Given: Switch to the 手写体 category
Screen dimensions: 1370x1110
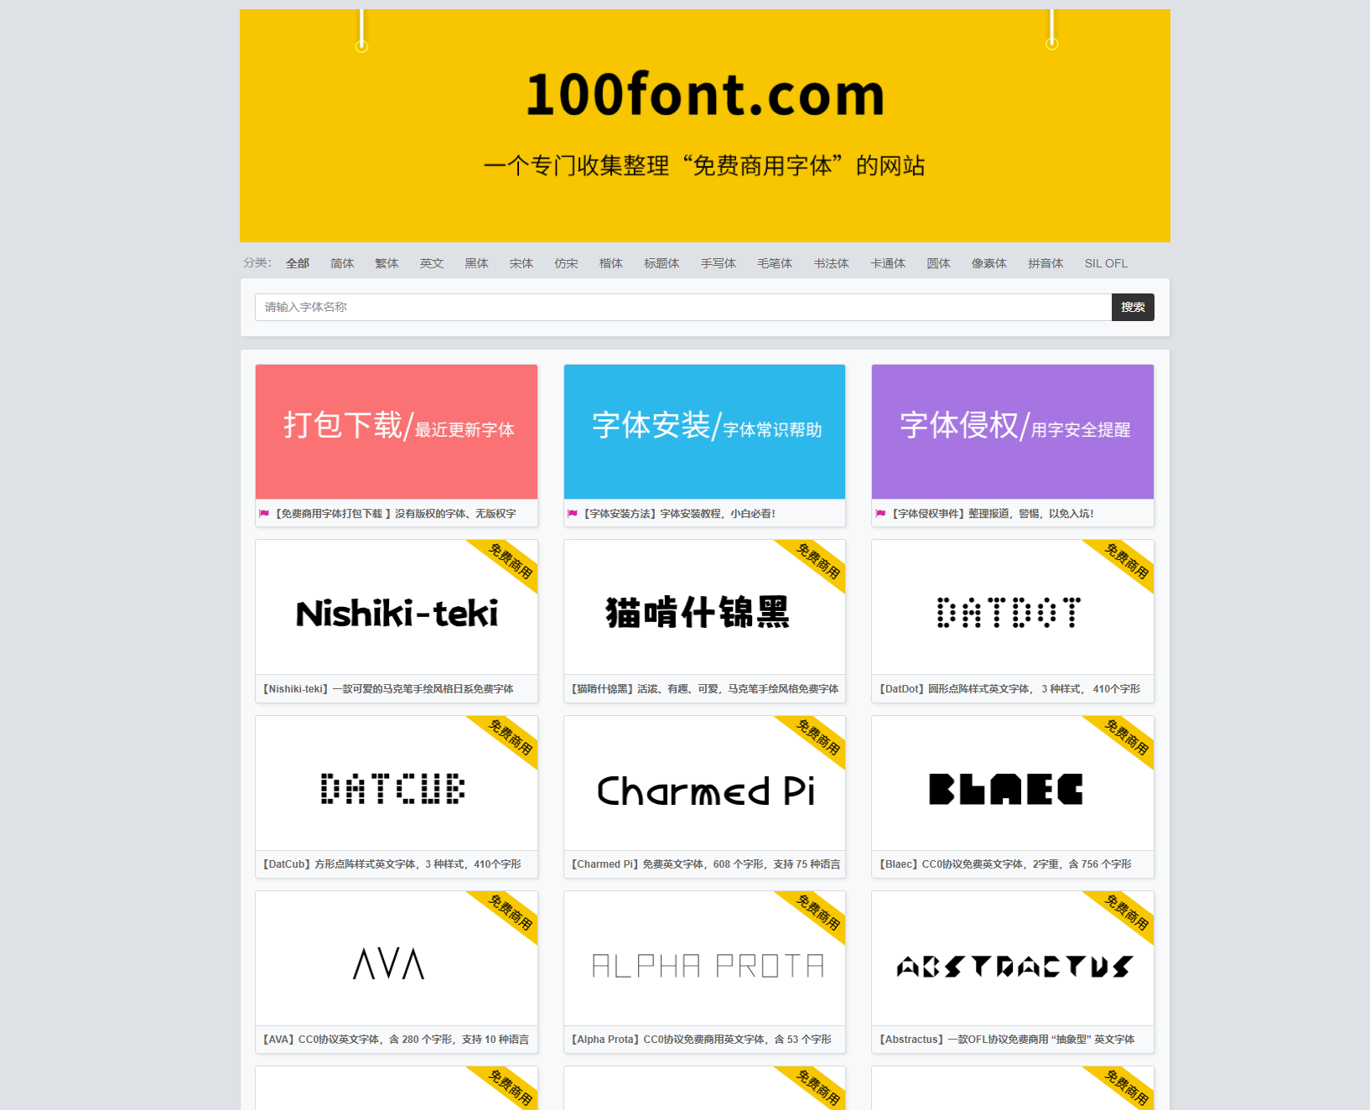Looking at the screenshot, I should pos(718,262).
